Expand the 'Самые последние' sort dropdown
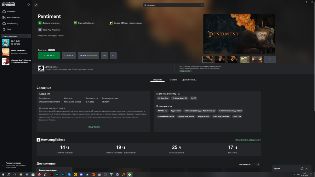Image resolution: width=315 pixels, height=177 pixels. pyautogui.click(x=16, y=36)
